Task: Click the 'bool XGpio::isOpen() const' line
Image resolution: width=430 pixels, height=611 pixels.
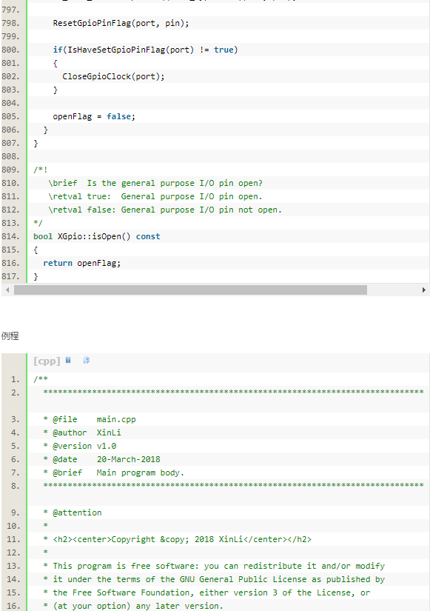Action: (97, 236)
